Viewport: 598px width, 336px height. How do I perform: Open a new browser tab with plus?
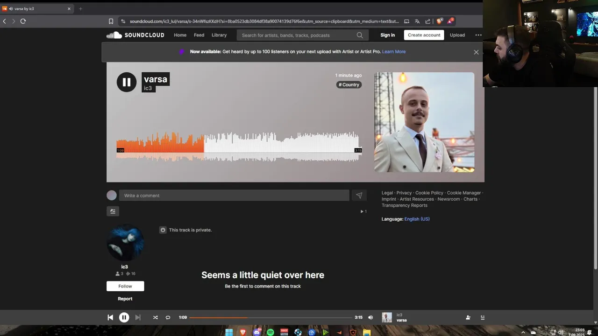pyautogui.click(x=80, y=8)
